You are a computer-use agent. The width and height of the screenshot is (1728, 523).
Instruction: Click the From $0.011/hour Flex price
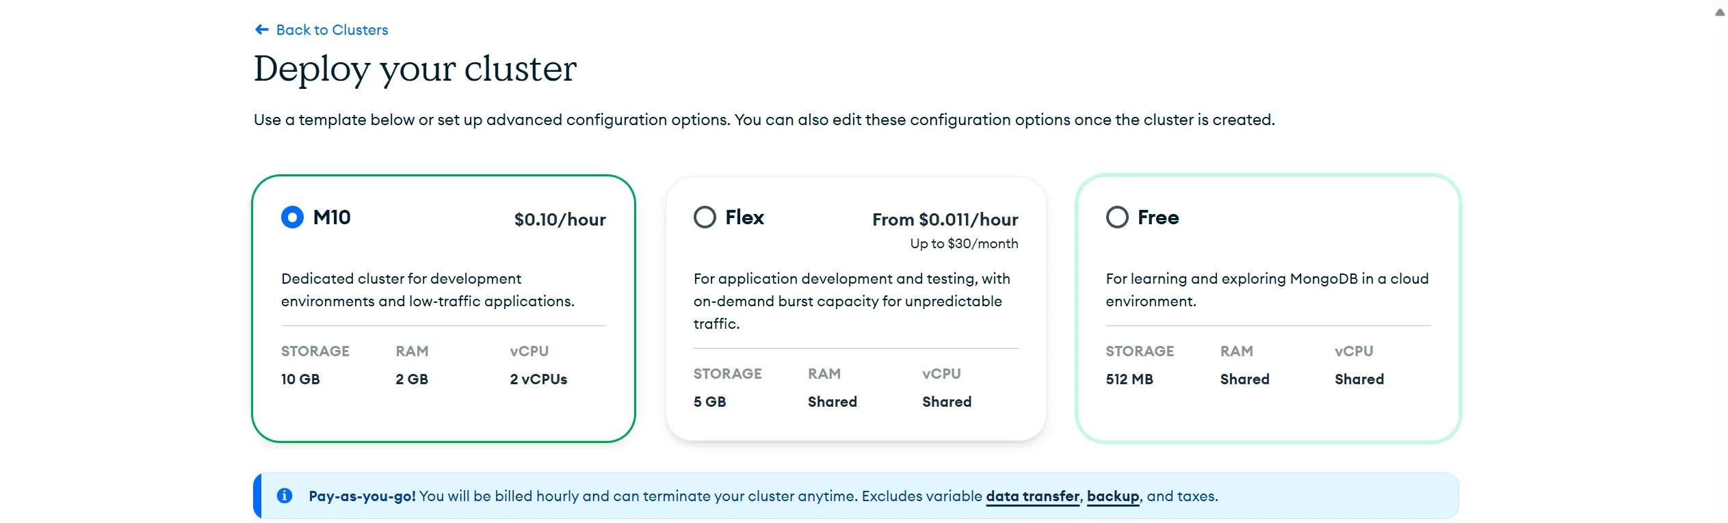tap(945, 219)
